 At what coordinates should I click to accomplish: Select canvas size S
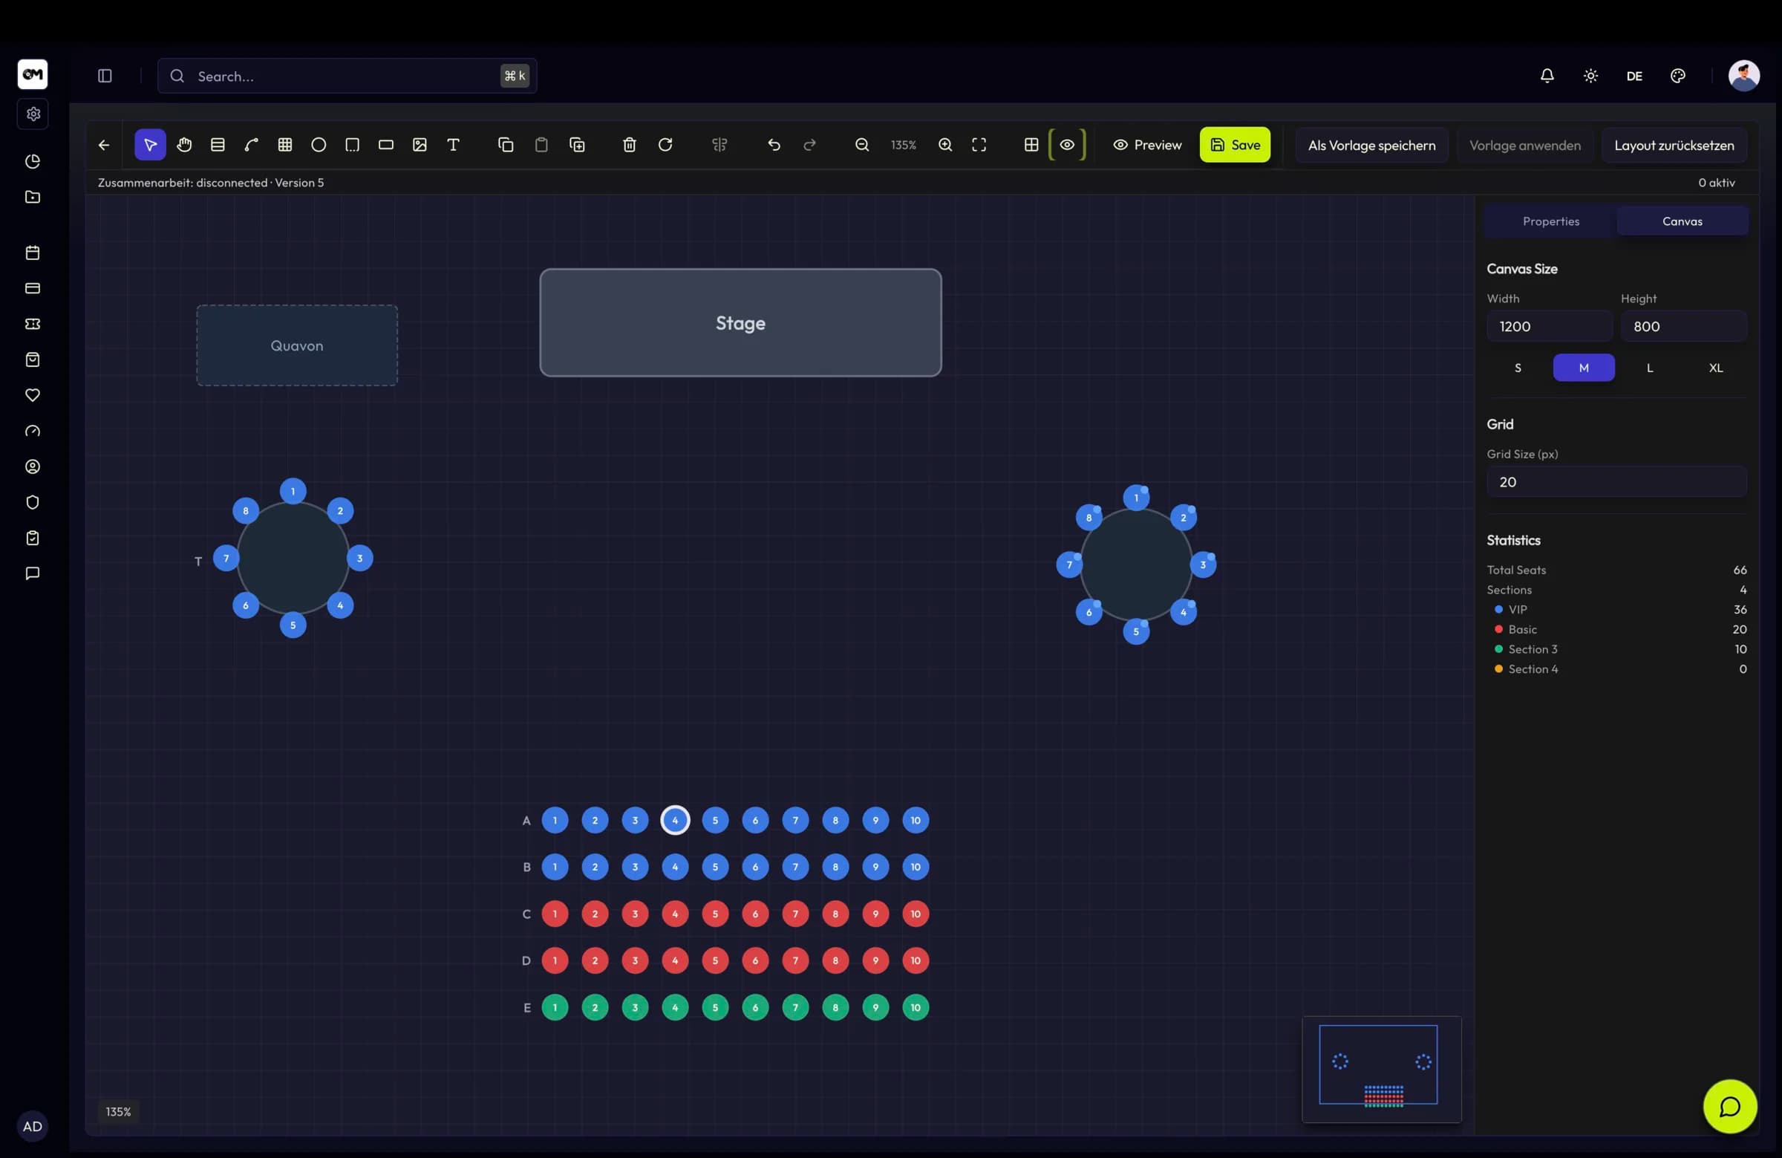pyautogui.click(x=1518, y=368)
